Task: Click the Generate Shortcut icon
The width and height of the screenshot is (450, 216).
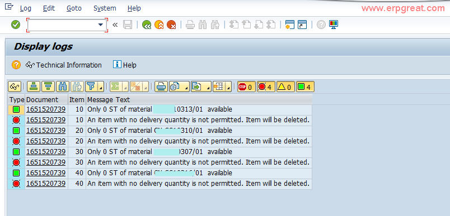Action: pyautogui.click(x=302, y=25)
